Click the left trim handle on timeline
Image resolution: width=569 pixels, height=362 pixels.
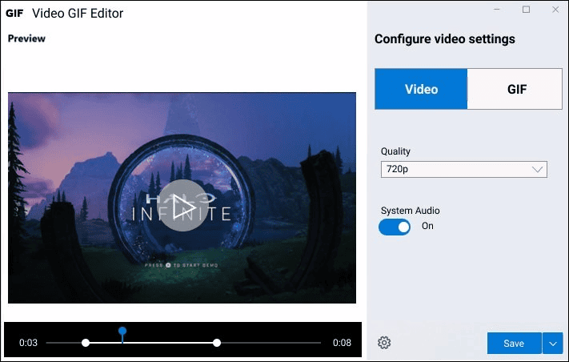click(86, 343)
